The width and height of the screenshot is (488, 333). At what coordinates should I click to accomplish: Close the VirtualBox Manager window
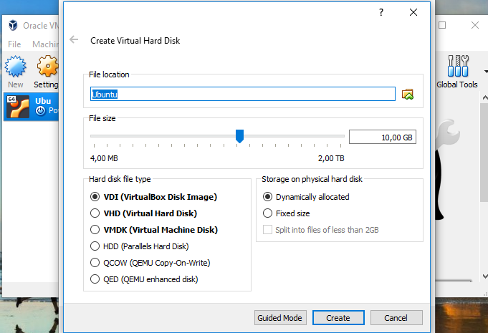click(x=475, y=25)
